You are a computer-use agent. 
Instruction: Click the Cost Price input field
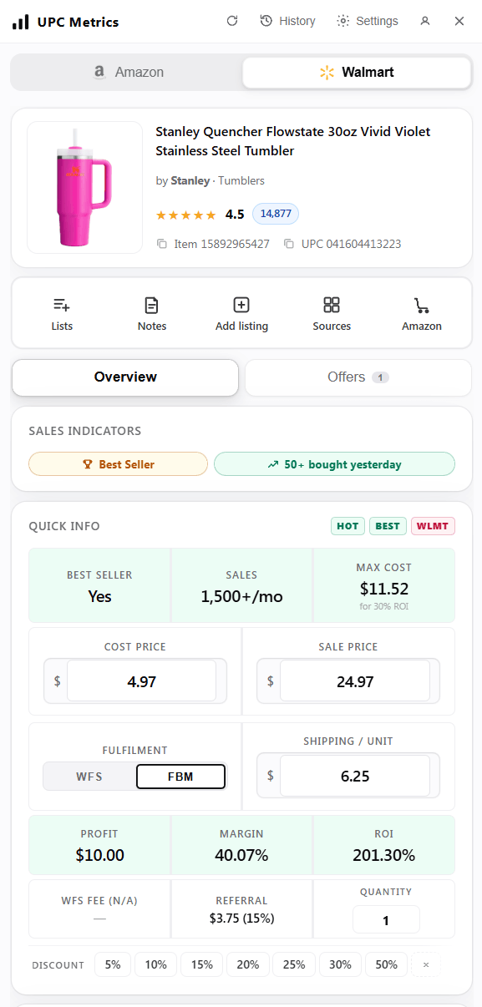[142, 681]
